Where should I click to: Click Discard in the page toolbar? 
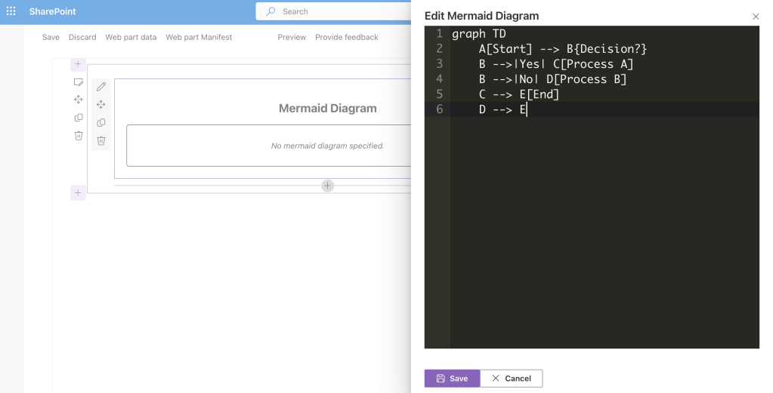coord(82,37)
